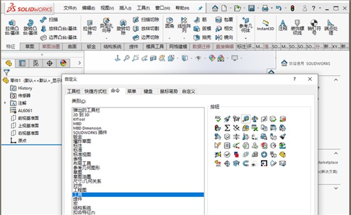The height and width of the screenshot is (215, 351).
Task: Select the 边界凸台/基体 boundary boss tool
Action: point(59,37)
